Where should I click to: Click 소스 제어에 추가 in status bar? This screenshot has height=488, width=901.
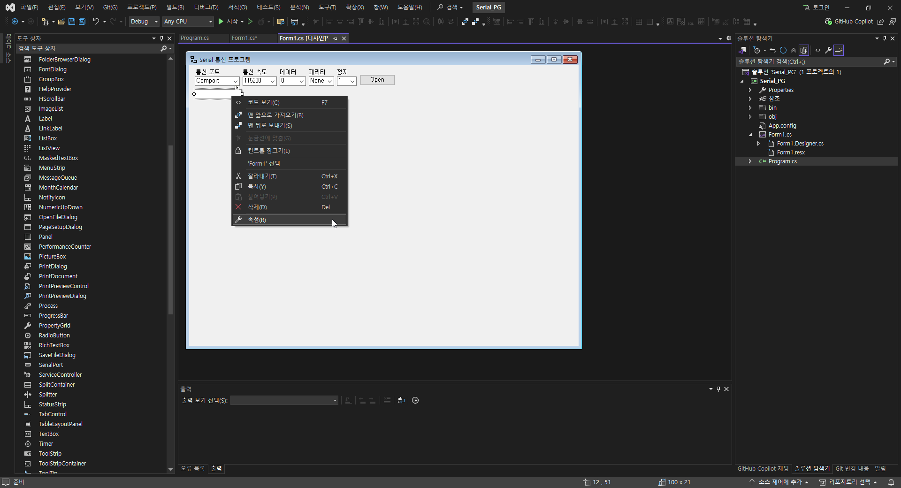tap(779, 482)
